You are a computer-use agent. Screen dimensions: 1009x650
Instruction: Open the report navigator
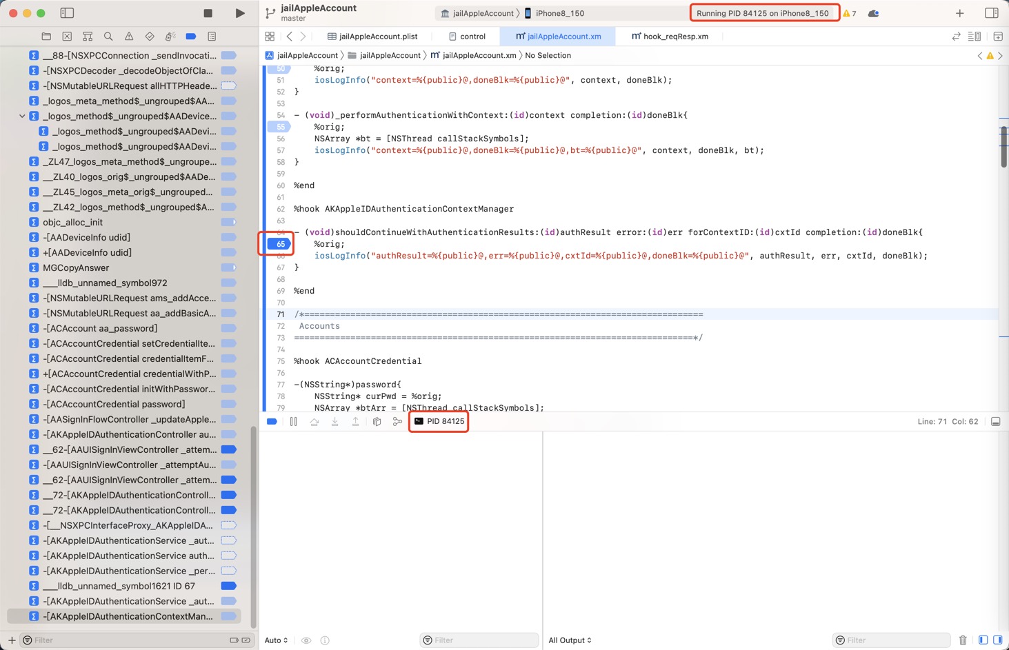tap(212, 37)
